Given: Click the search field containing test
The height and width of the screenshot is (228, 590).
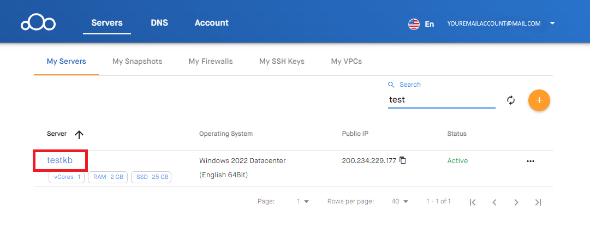Looking at the screenshot, I should [442, 100].
